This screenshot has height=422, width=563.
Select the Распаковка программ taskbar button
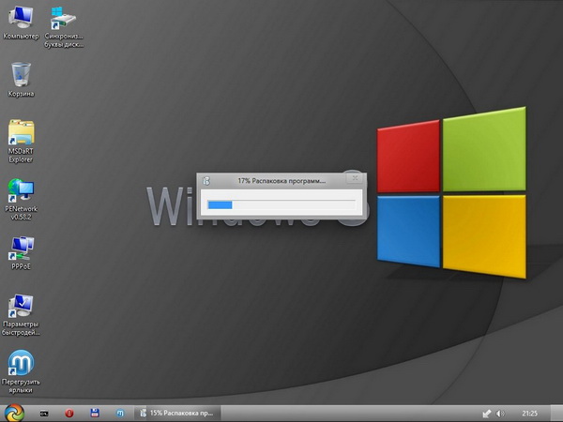pyautogui.click(x=176, y=413)
